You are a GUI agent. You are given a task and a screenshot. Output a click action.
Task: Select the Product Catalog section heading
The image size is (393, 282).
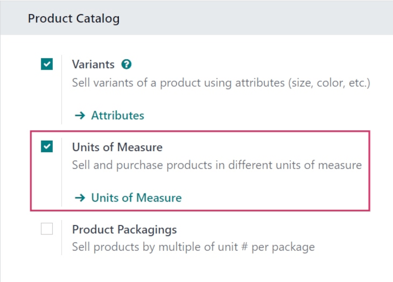pyautogui.click(x=74, y=19)
